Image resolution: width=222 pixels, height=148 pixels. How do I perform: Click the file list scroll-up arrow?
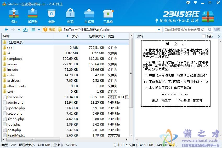click(131, 35)
